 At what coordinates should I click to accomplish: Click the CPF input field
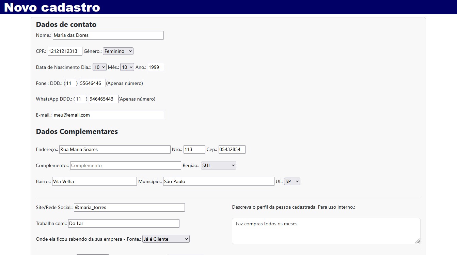(x=65, y=51)
